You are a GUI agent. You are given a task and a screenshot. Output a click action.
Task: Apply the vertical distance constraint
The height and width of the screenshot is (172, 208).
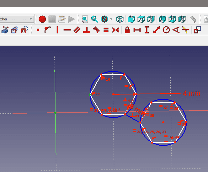[147, 30]
